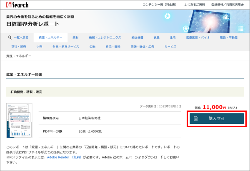This screenshot has width=250, height=171.
Task: Switch to the 素材 category
Action: [x=75, y=38]
